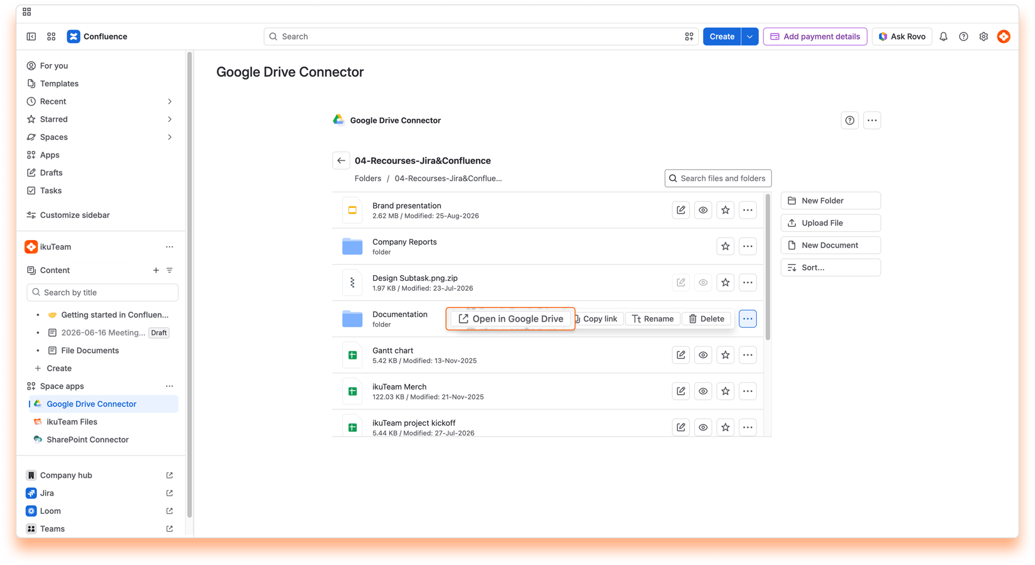Preview the Brand presentation file

tap(703, 210)
